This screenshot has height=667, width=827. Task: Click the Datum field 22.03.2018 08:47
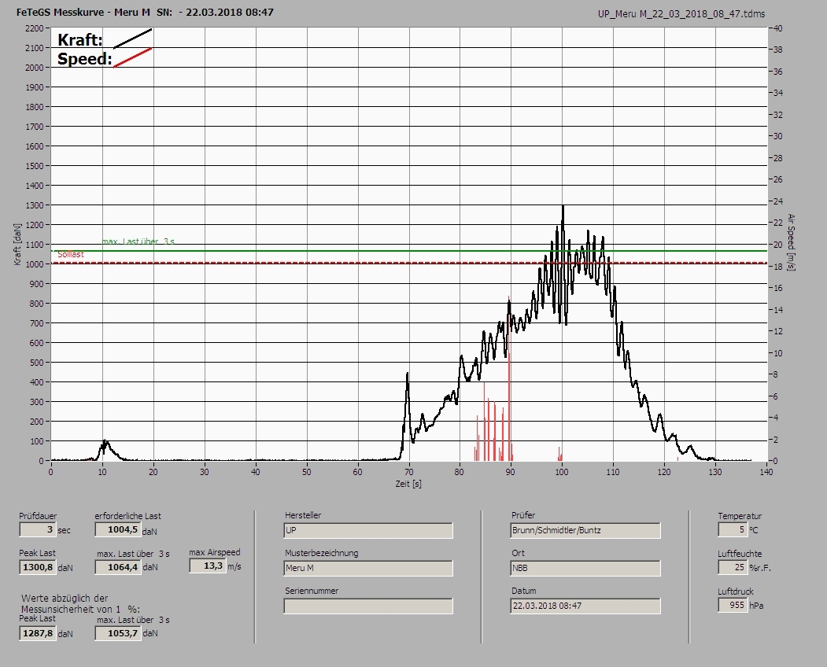[585, 606]
